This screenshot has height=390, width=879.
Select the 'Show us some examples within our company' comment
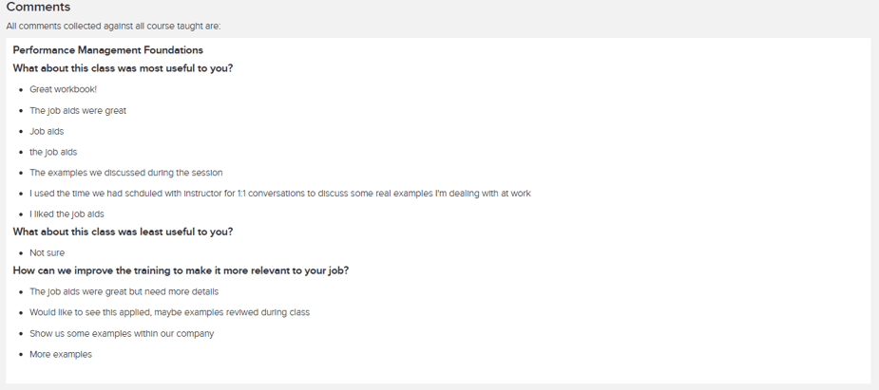pos(122,333)
